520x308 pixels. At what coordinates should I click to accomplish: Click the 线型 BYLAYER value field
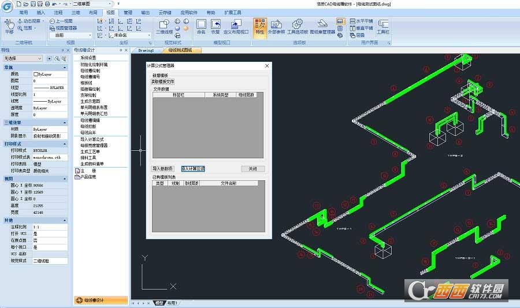pyautogui.click(x=50, y=88)
